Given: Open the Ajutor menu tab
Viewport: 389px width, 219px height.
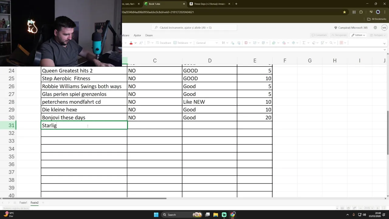Looking at the screenshot, I should click(137, 35).
